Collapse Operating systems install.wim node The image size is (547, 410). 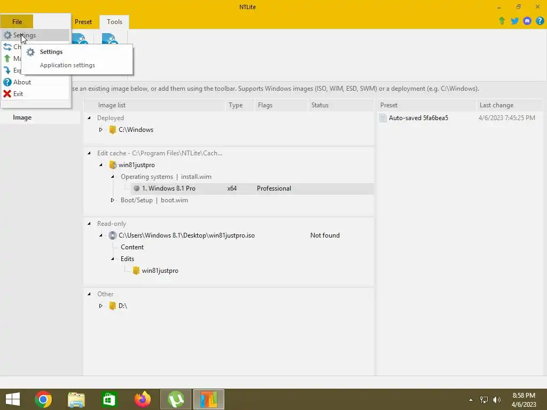[113, 177]
